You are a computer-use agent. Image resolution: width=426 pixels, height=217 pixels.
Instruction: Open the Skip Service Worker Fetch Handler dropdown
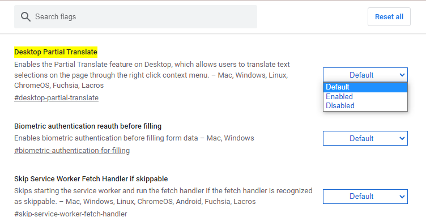point(365,197)
